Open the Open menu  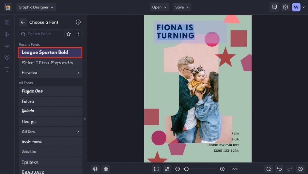click(x=159, y=7)
